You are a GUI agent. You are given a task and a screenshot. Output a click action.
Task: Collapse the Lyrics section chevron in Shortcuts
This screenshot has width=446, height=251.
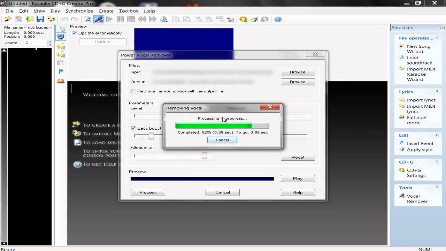tap(437, 91)
